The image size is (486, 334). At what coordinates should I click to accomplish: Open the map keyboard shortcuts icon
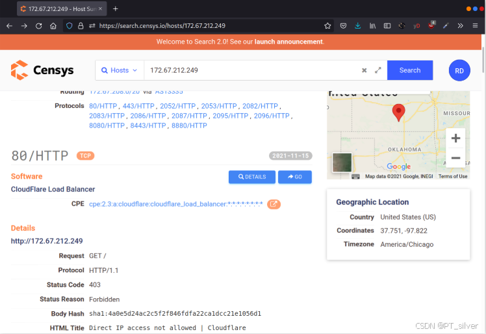click(x=355, y=177)
